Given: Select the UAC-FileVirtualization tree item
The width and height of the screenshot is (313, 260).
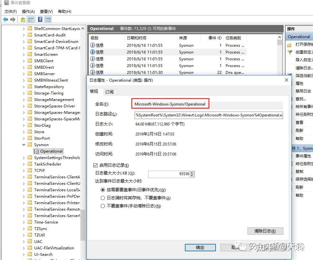Looking at the screenshot, I should click(54, 248).
